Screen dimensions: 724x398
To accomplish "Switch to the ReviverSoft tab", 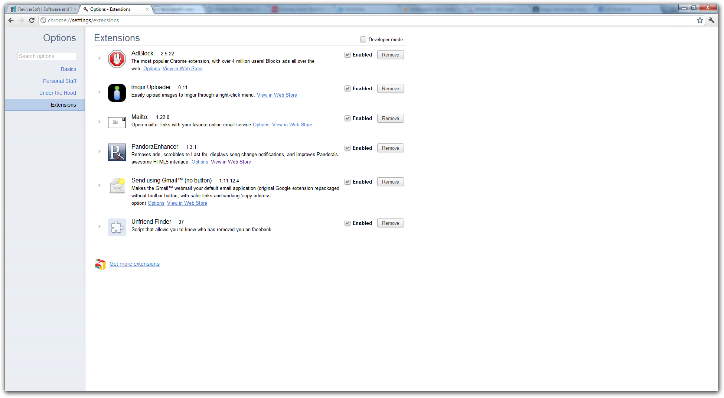I will [43, 9].
